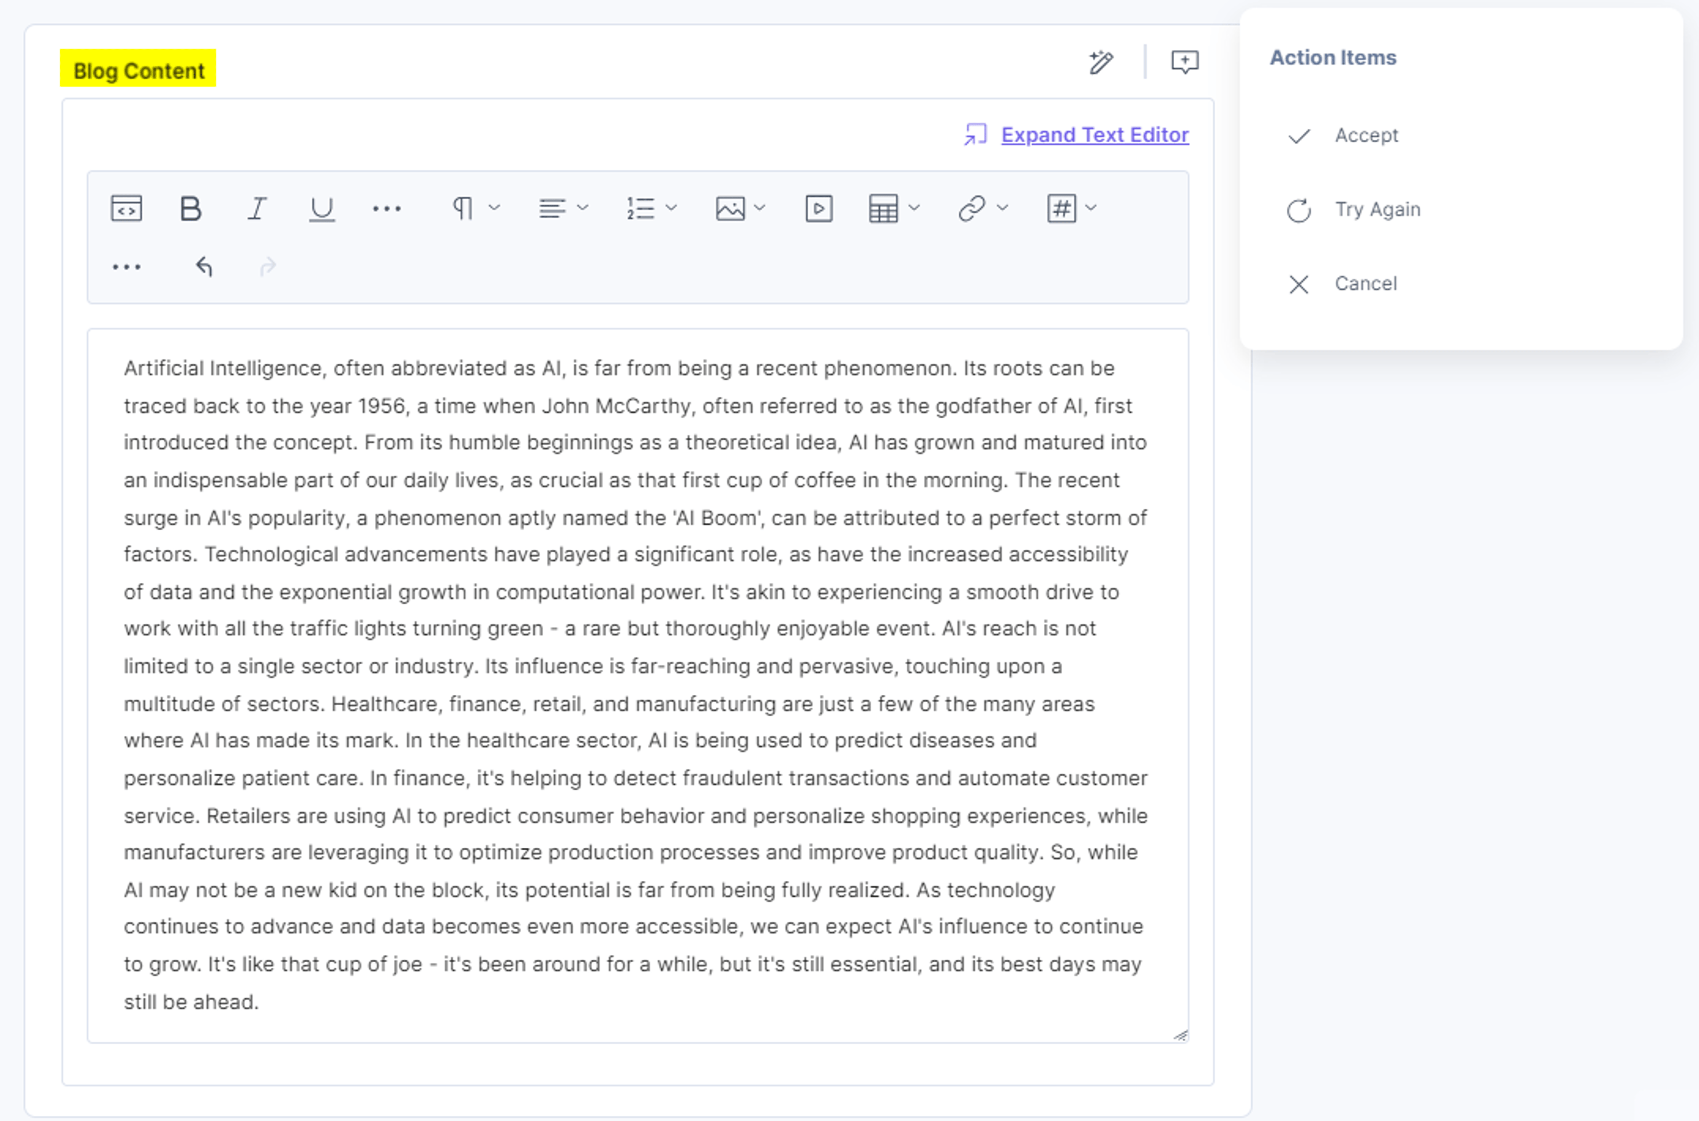Open text alignment dropdown
This screenshot has width=1699, height=1121.
[x=563, y=209]
